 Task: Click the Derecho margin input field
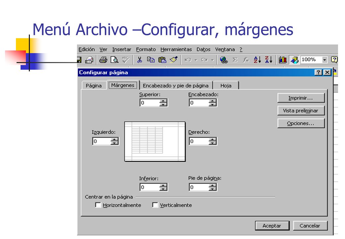click(199, 141)
